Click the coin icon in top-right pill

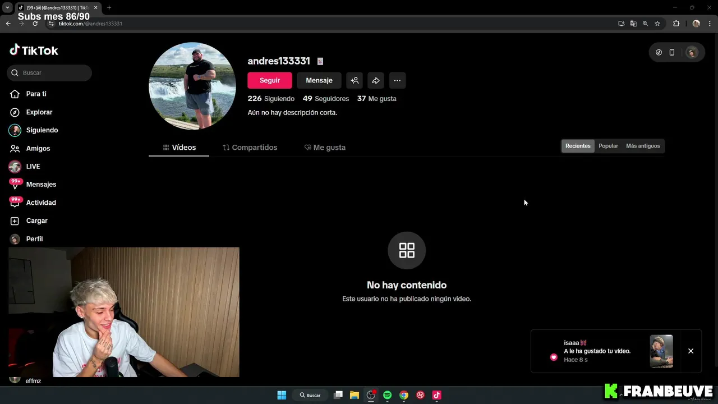click(x=659, y=52)
